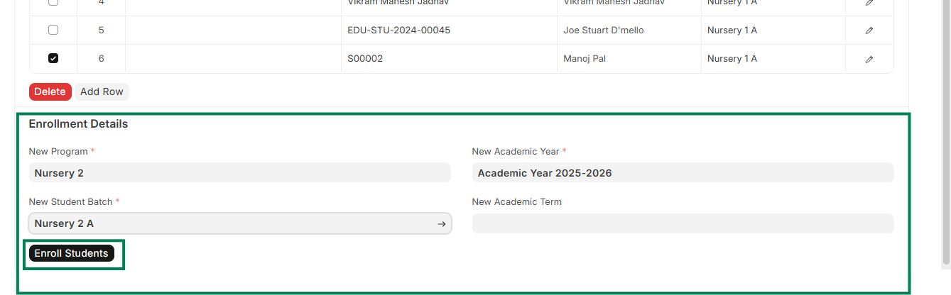Click the edit pencil icon for row 6
951x295 pixels.
pos(869,59)
